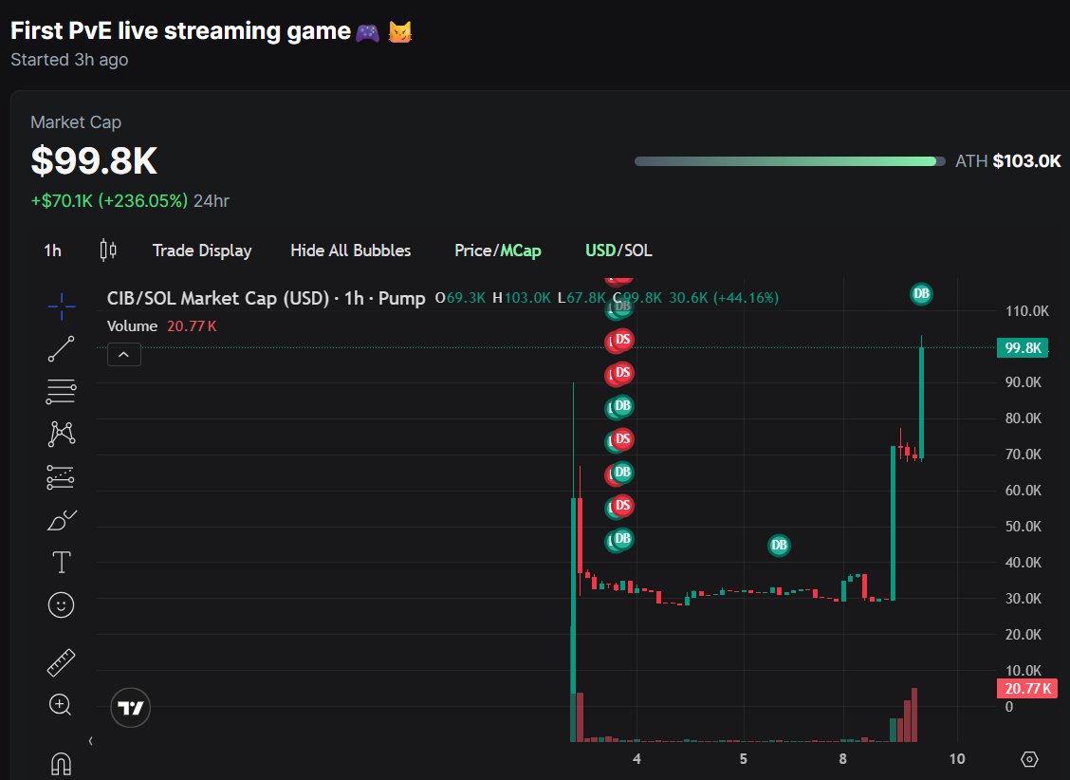Viewport: 1070px width, 780px height.
Task: Select the trend line drawing tool
Action: (x=61, y=348)
